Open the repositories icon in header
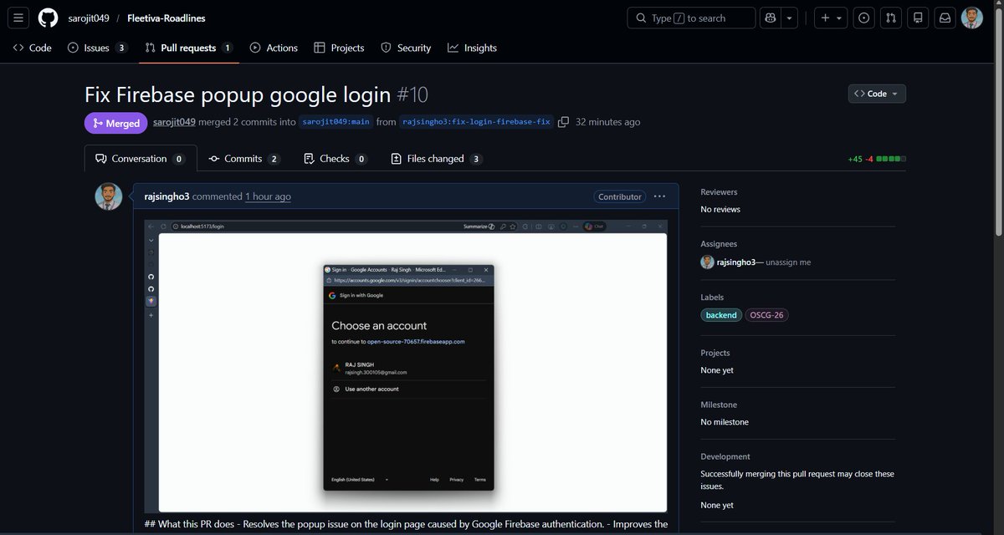The image size is (1004, 535). [918, 18]
